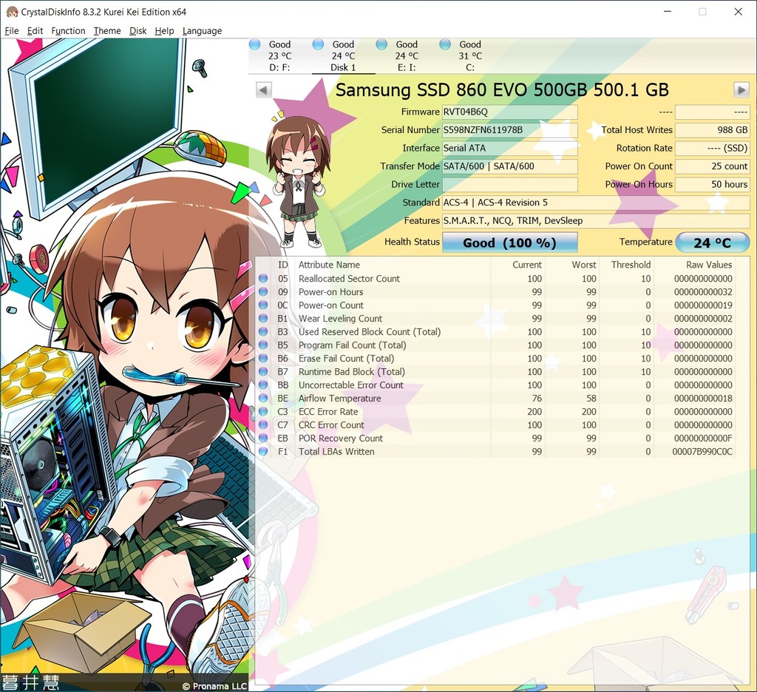Viewport: 757px width, 692px height.
Task: Click the status dot for Wear Leveling Count
Action: [264, 318]
